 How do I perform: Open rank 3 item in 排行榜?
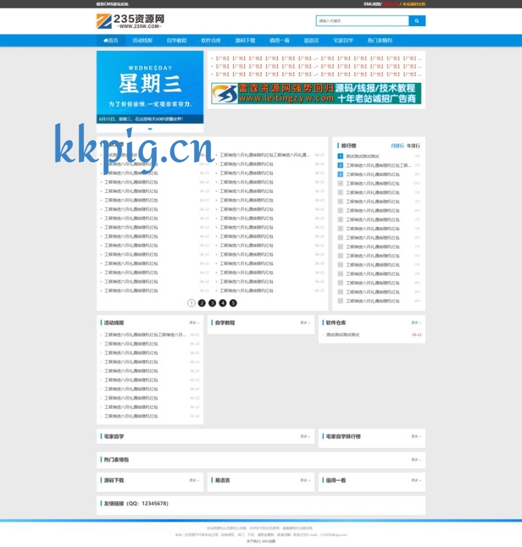point(372,175)
